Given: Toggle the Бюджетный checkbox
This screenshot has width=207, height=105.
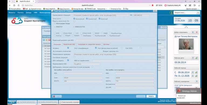Looking at the screenshot, I should pos(87,19).
